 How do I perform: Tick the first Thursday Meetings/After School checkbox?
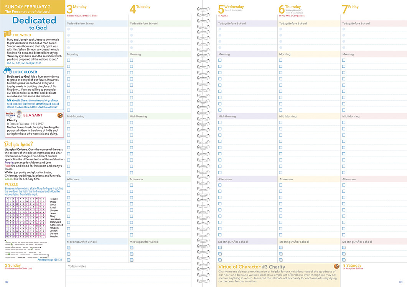click(x=280, y=247)
